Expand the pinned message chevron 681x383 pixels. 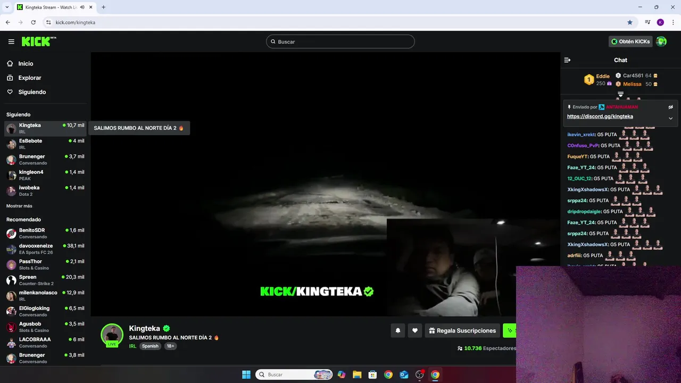(670, 118)
